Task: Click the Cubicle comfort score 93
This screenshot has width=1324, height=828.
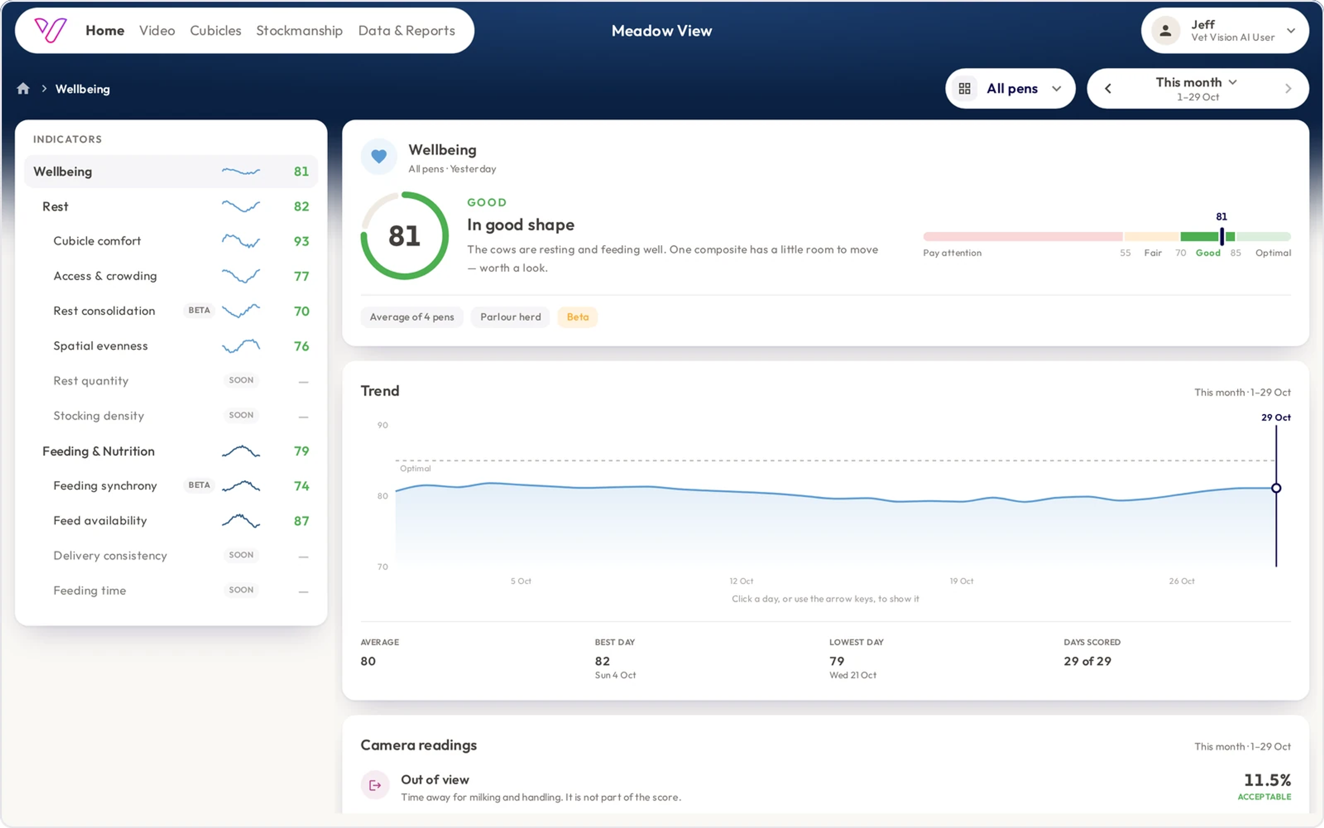Action: (301, 241)
